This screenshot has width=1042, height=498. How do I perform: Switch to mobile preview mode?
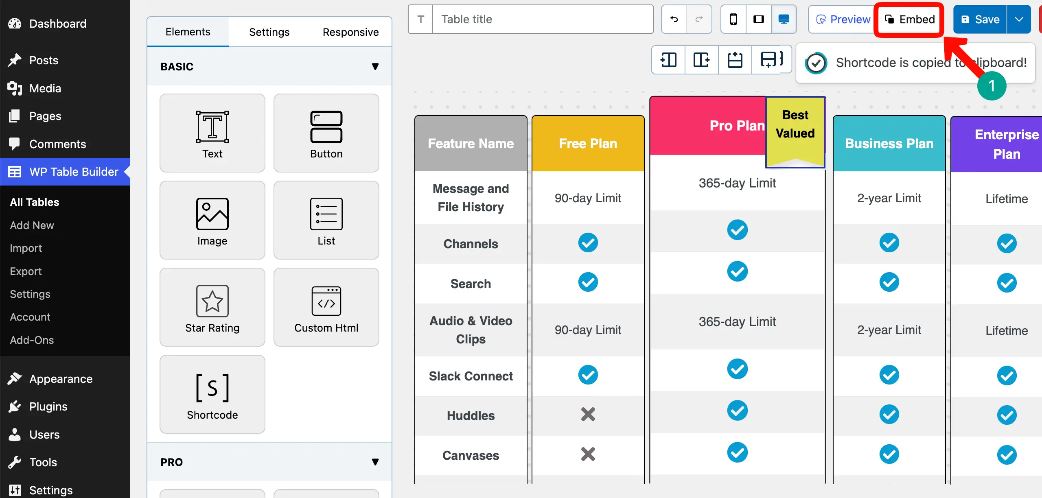(733, 19)
